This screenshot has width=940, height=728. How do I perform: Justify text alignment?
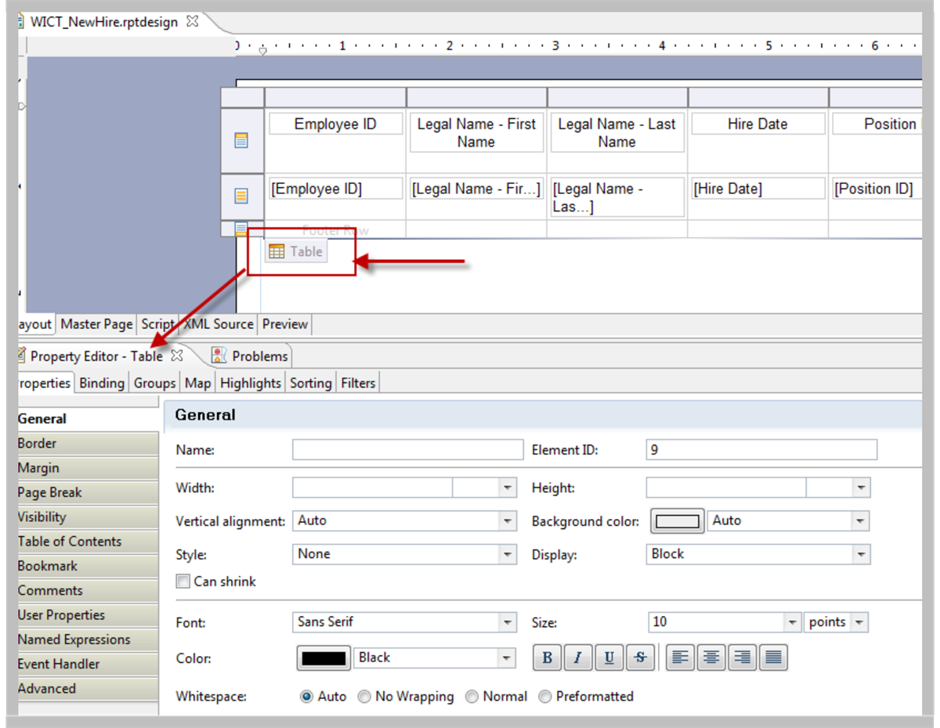pos(773,658)
